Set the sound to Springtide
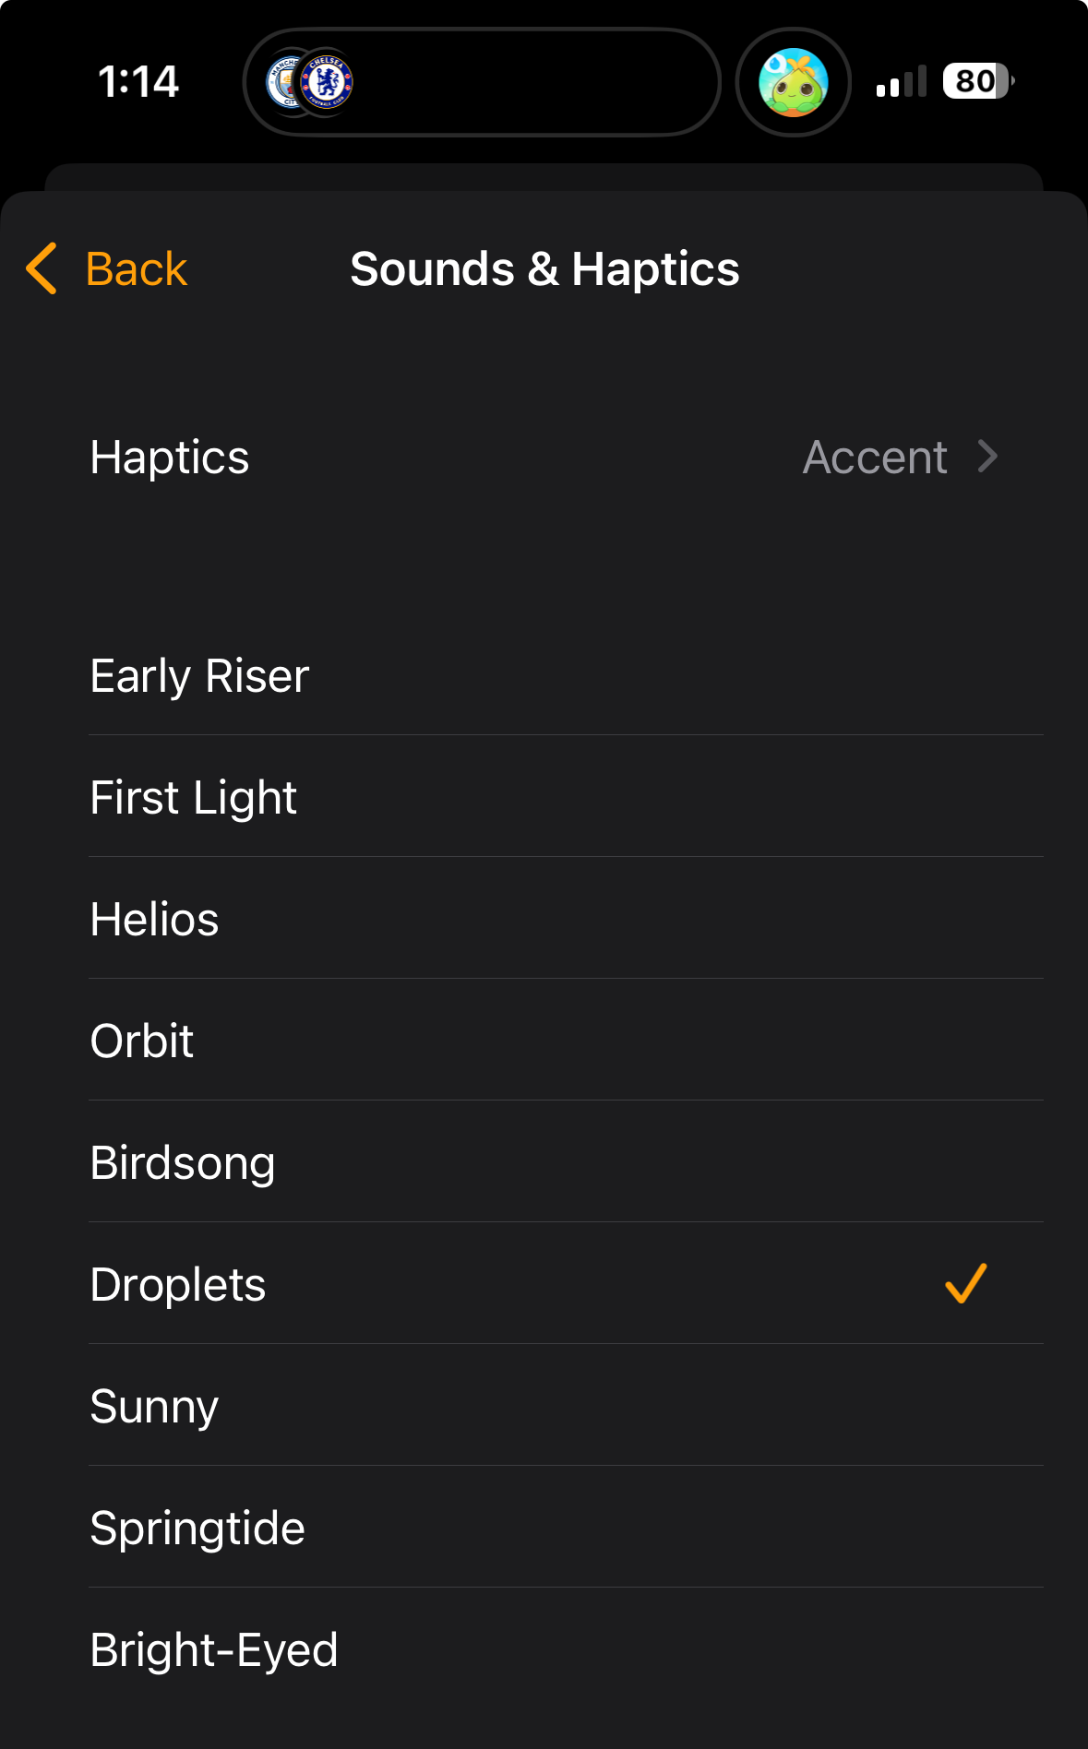 [197, 1528]
